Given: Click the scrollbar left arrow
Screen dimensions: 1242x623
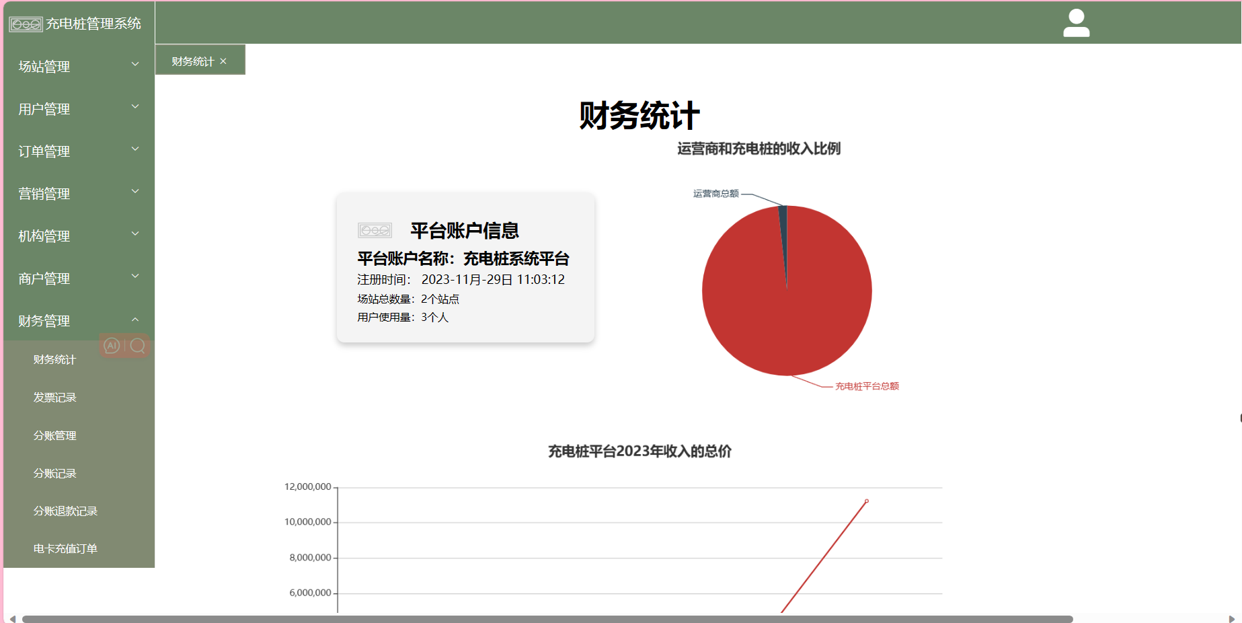Looking at the screenshot, I should point(12,619).
